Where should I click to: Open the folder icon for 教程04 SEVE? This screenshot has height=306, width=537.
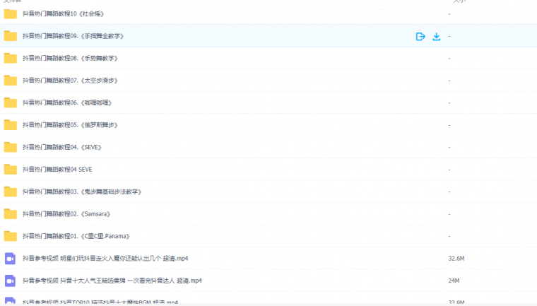tap(11, 170)
